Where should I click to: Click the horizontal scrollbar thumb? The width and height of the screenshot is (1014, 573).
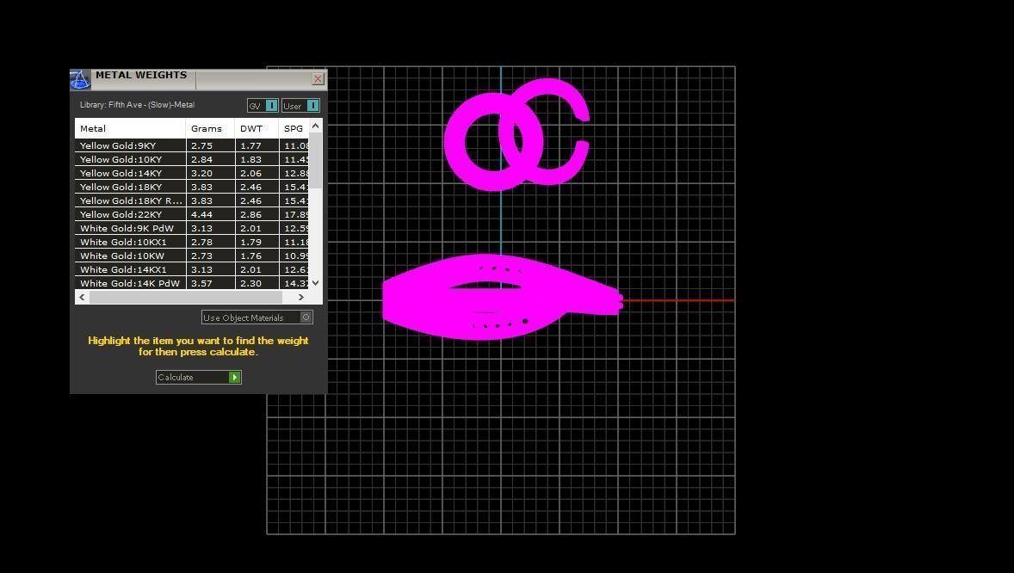[x=186, y=297]
